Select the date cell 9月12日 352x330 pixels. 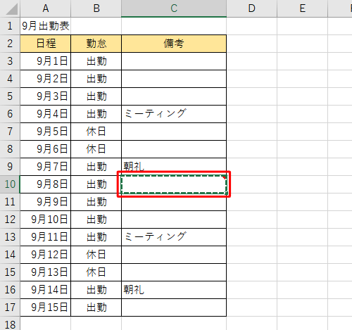coord(46,255)
